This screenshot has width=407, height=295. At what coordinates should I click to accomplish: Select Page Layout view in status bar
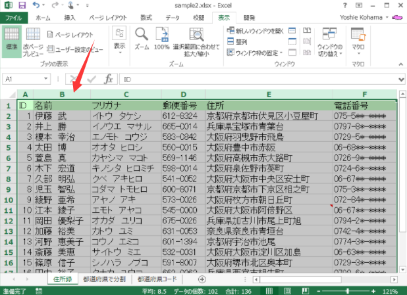287,291
